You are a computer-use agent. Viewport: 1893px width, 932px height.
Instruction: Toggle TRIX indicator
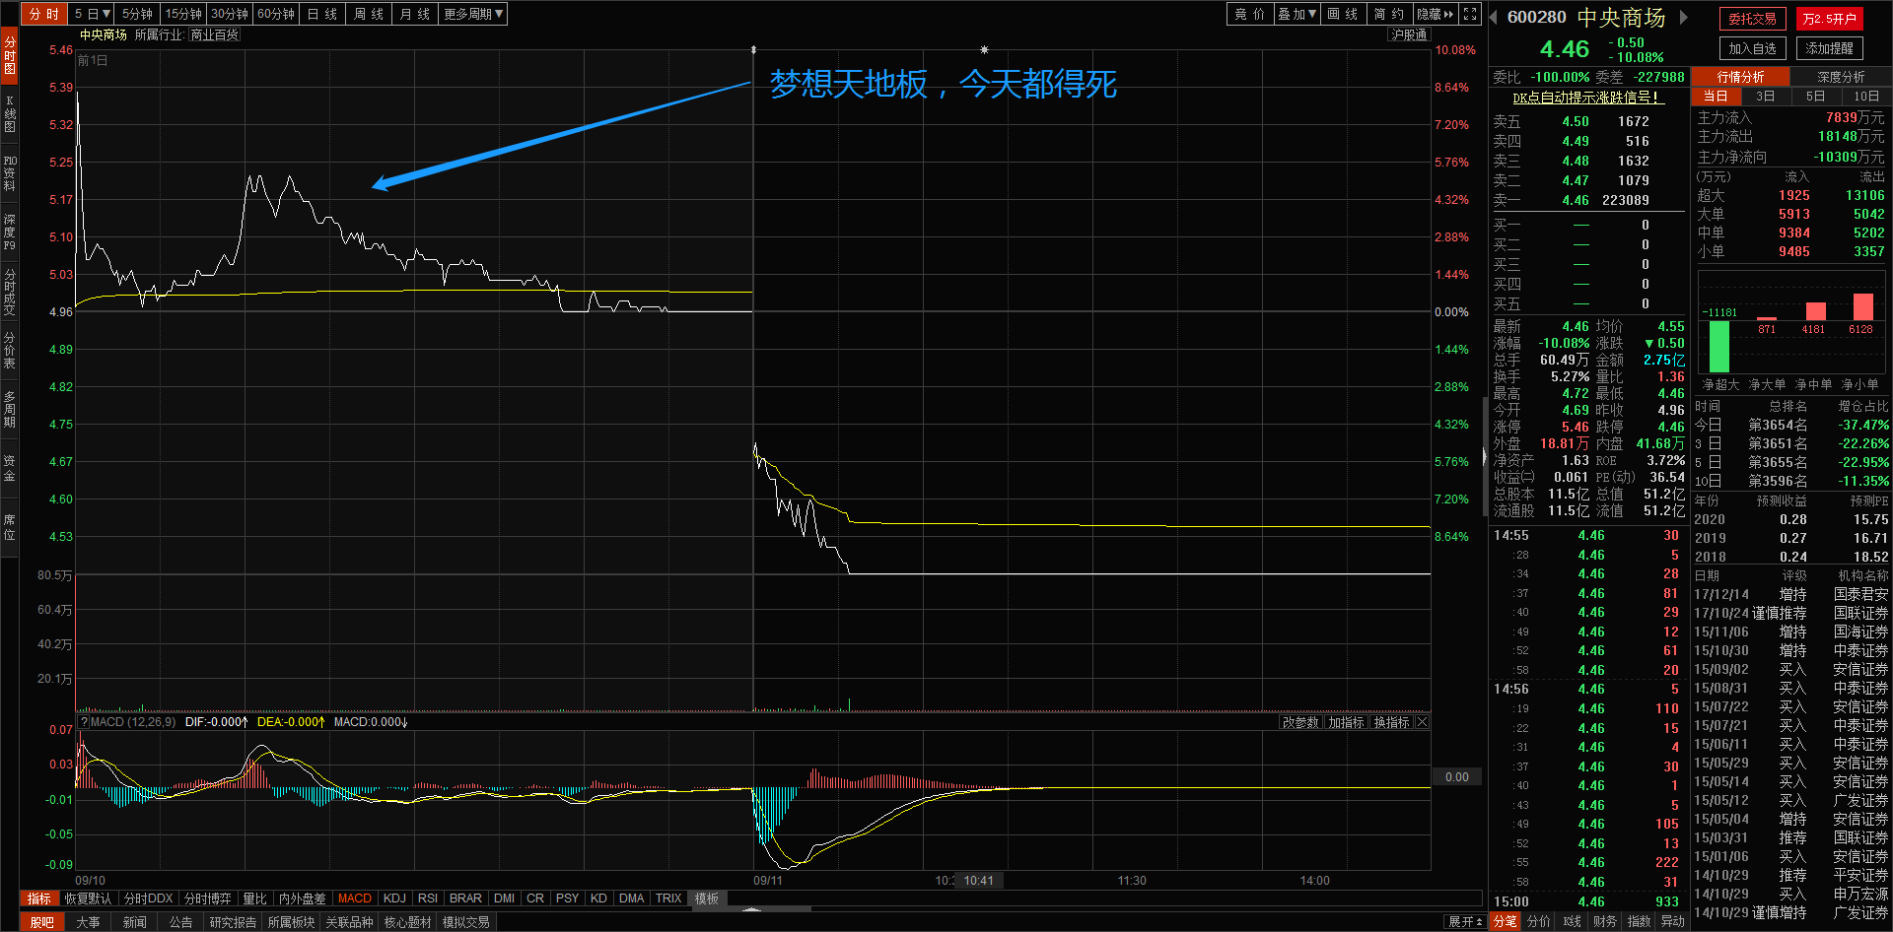tap(668, 899)
